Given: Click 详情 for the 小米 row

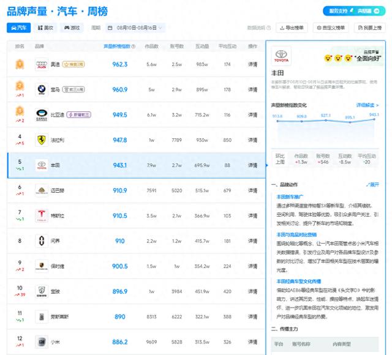Looking at the screenshot, I should (x=252, y=342).
